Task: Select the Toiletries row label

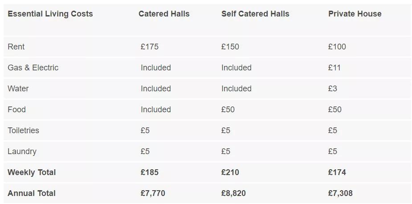Action: click(x=23, y=131)
